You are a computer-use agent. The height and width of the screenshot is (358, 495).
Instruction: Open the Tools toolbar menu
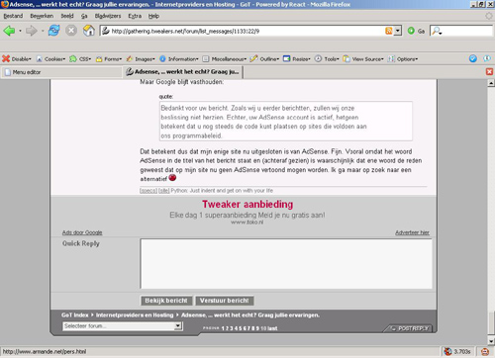click(327, 59)
